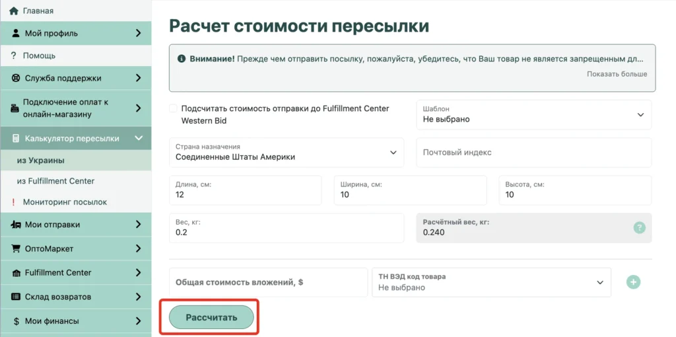
Task: Expand Мои финансы chevron
Action: click(x=138, y=321)
